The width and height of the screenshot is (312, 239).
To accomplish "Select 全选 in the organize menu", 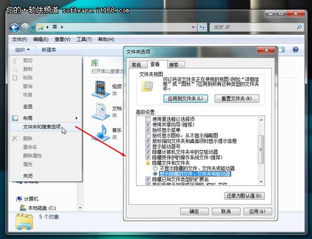I will pyautogui.click(x=28, y=107).
